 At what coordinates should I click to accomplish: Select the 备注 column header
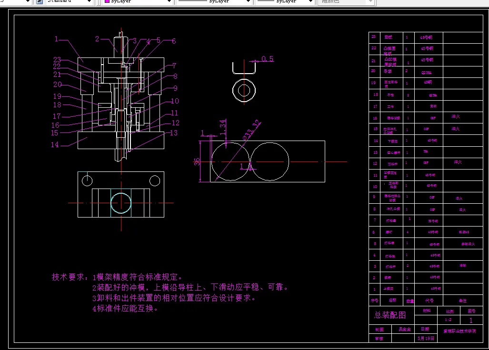tap(462, 301)
